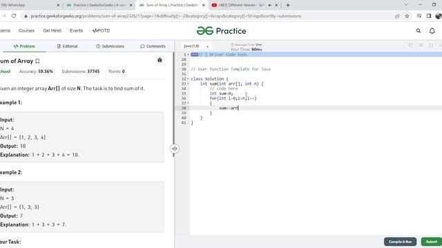
Task: Open the Submissions tab
Action: tap(110, 46)
